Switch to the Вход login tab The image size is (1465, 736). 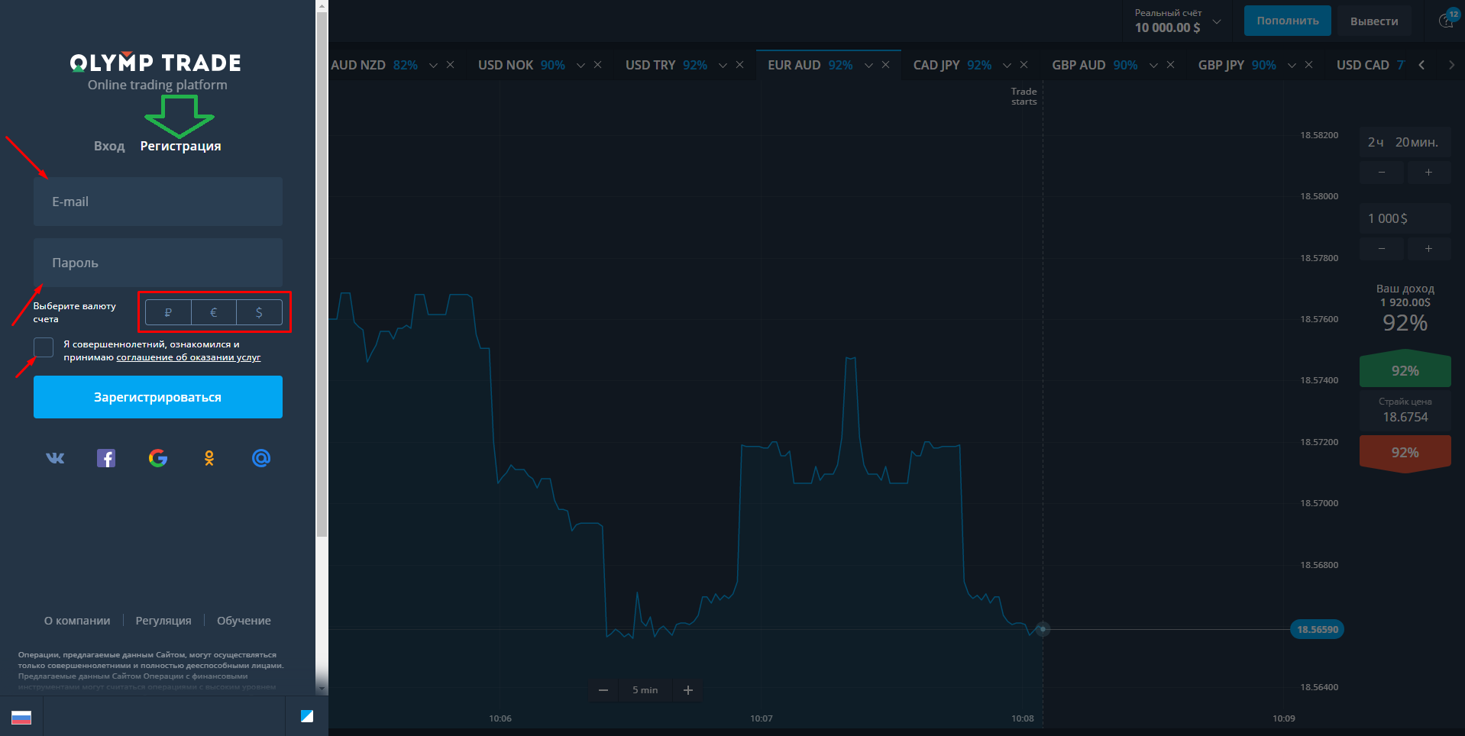click(x=109, y=146)
